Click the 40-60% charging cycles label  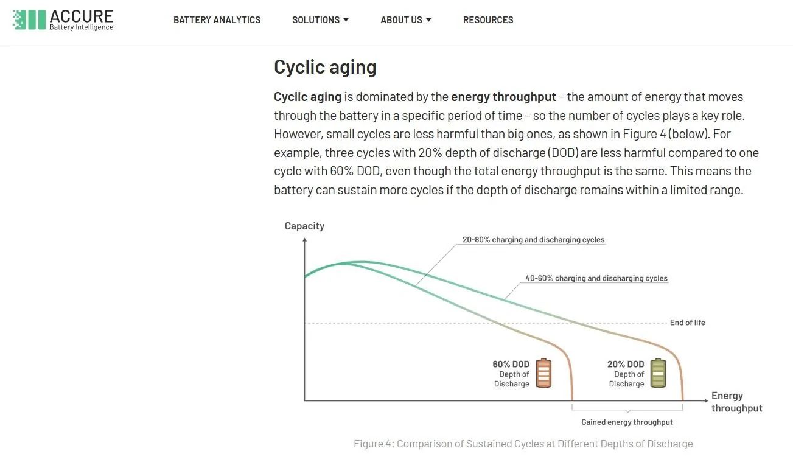click(596, 278)
